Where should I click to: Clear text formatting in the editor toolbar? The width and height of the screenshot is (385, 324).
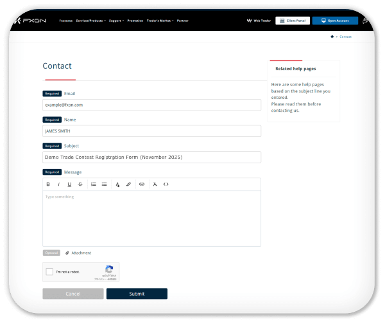155,184
